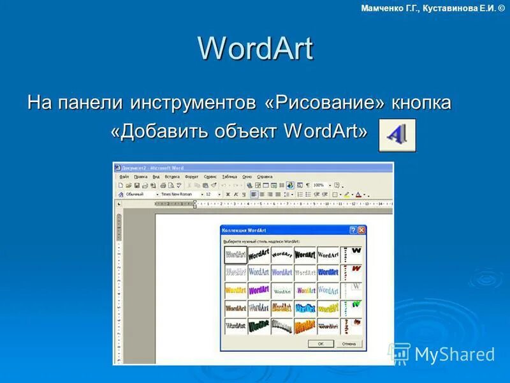Select the purple WordArt style thumbnail
This screenshot has height=383, width=510.
tap(259, 290)
